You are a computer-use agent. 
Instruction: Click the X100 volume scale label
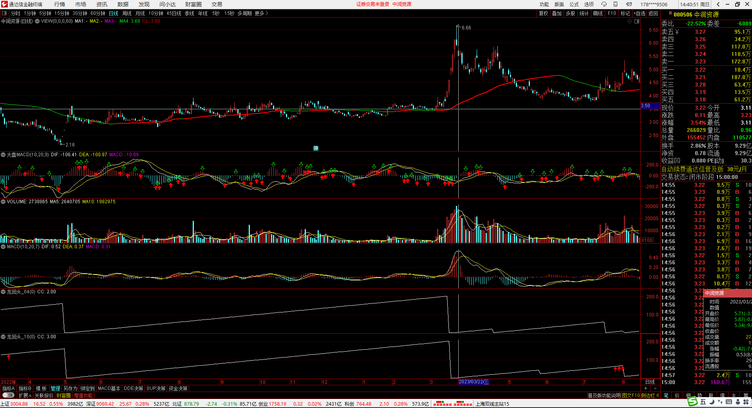[647, 240]
